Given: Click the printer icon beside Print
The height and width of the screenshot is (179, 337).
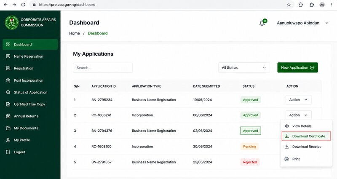Looking at the screenshot, I should pos(287,159).
